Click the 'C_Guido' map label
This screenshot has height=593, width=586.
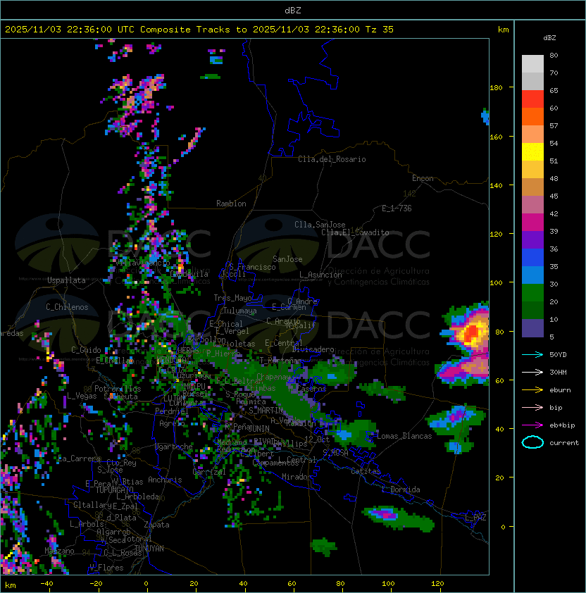(x=86, y=350)
